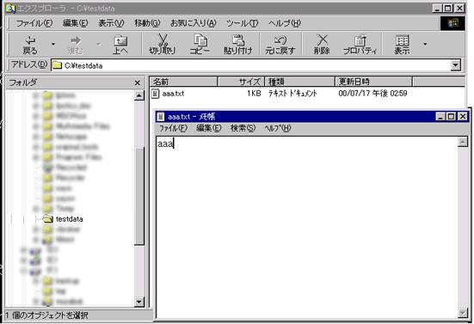Click the Paste (貼り付け) toolbar icon

tap(238, 40)
